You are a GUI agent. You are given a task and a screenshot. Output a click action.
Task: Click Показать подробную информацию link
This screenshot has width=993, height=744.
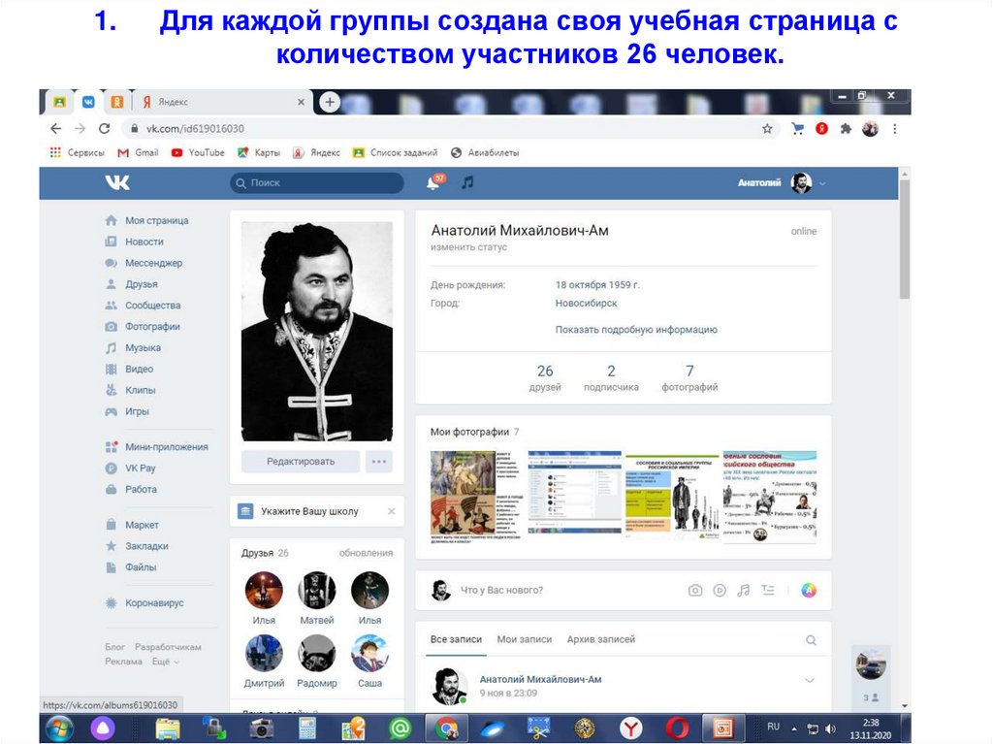tap(636, 330)
